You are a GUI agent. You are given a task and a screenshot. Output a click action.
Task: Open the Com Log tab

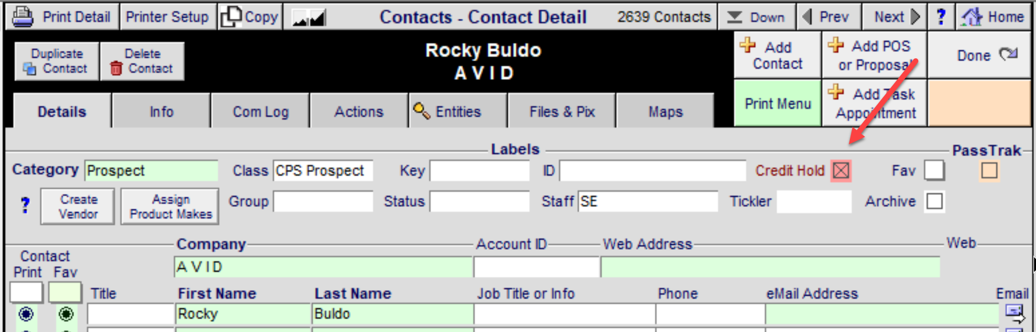coord(260,111)
